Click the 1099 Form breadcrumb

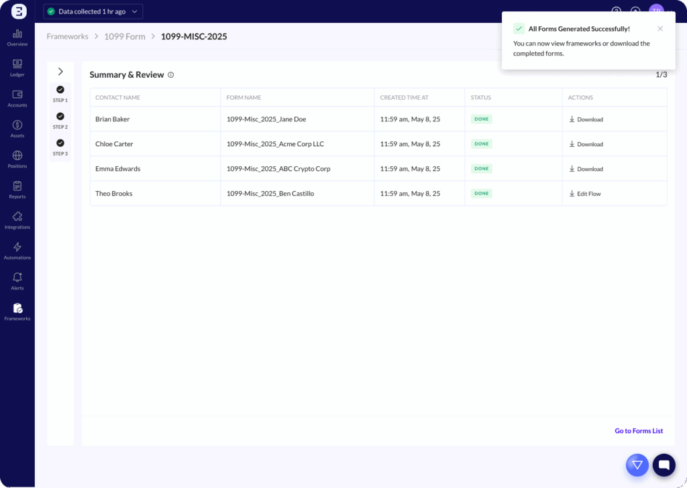125,36
